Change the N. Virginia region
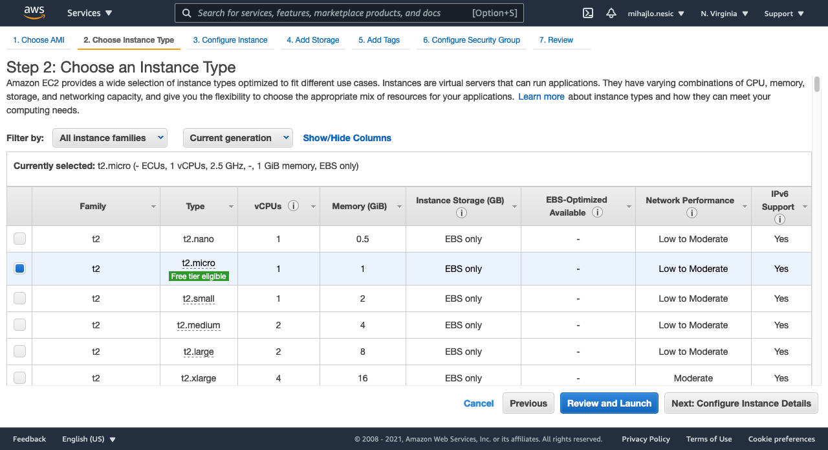The image size is (828, 450). 724,14
